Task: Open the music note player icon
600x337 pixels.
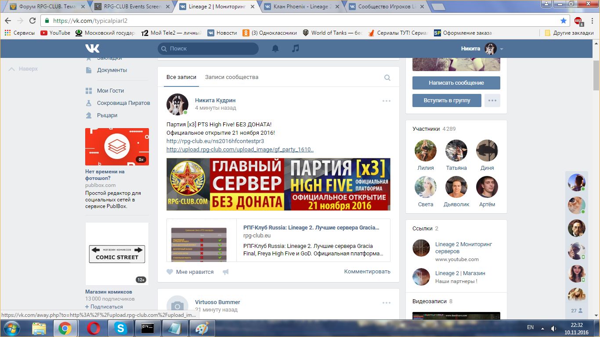Action: (296, 49)
